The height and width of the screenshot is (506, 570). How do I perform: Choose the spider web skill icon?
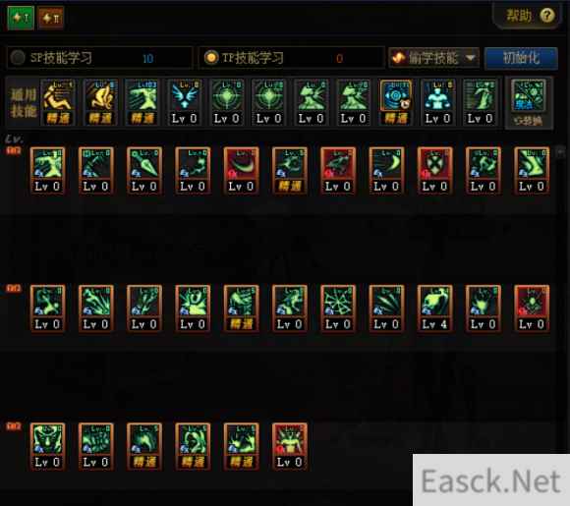(x=338, y=309)
